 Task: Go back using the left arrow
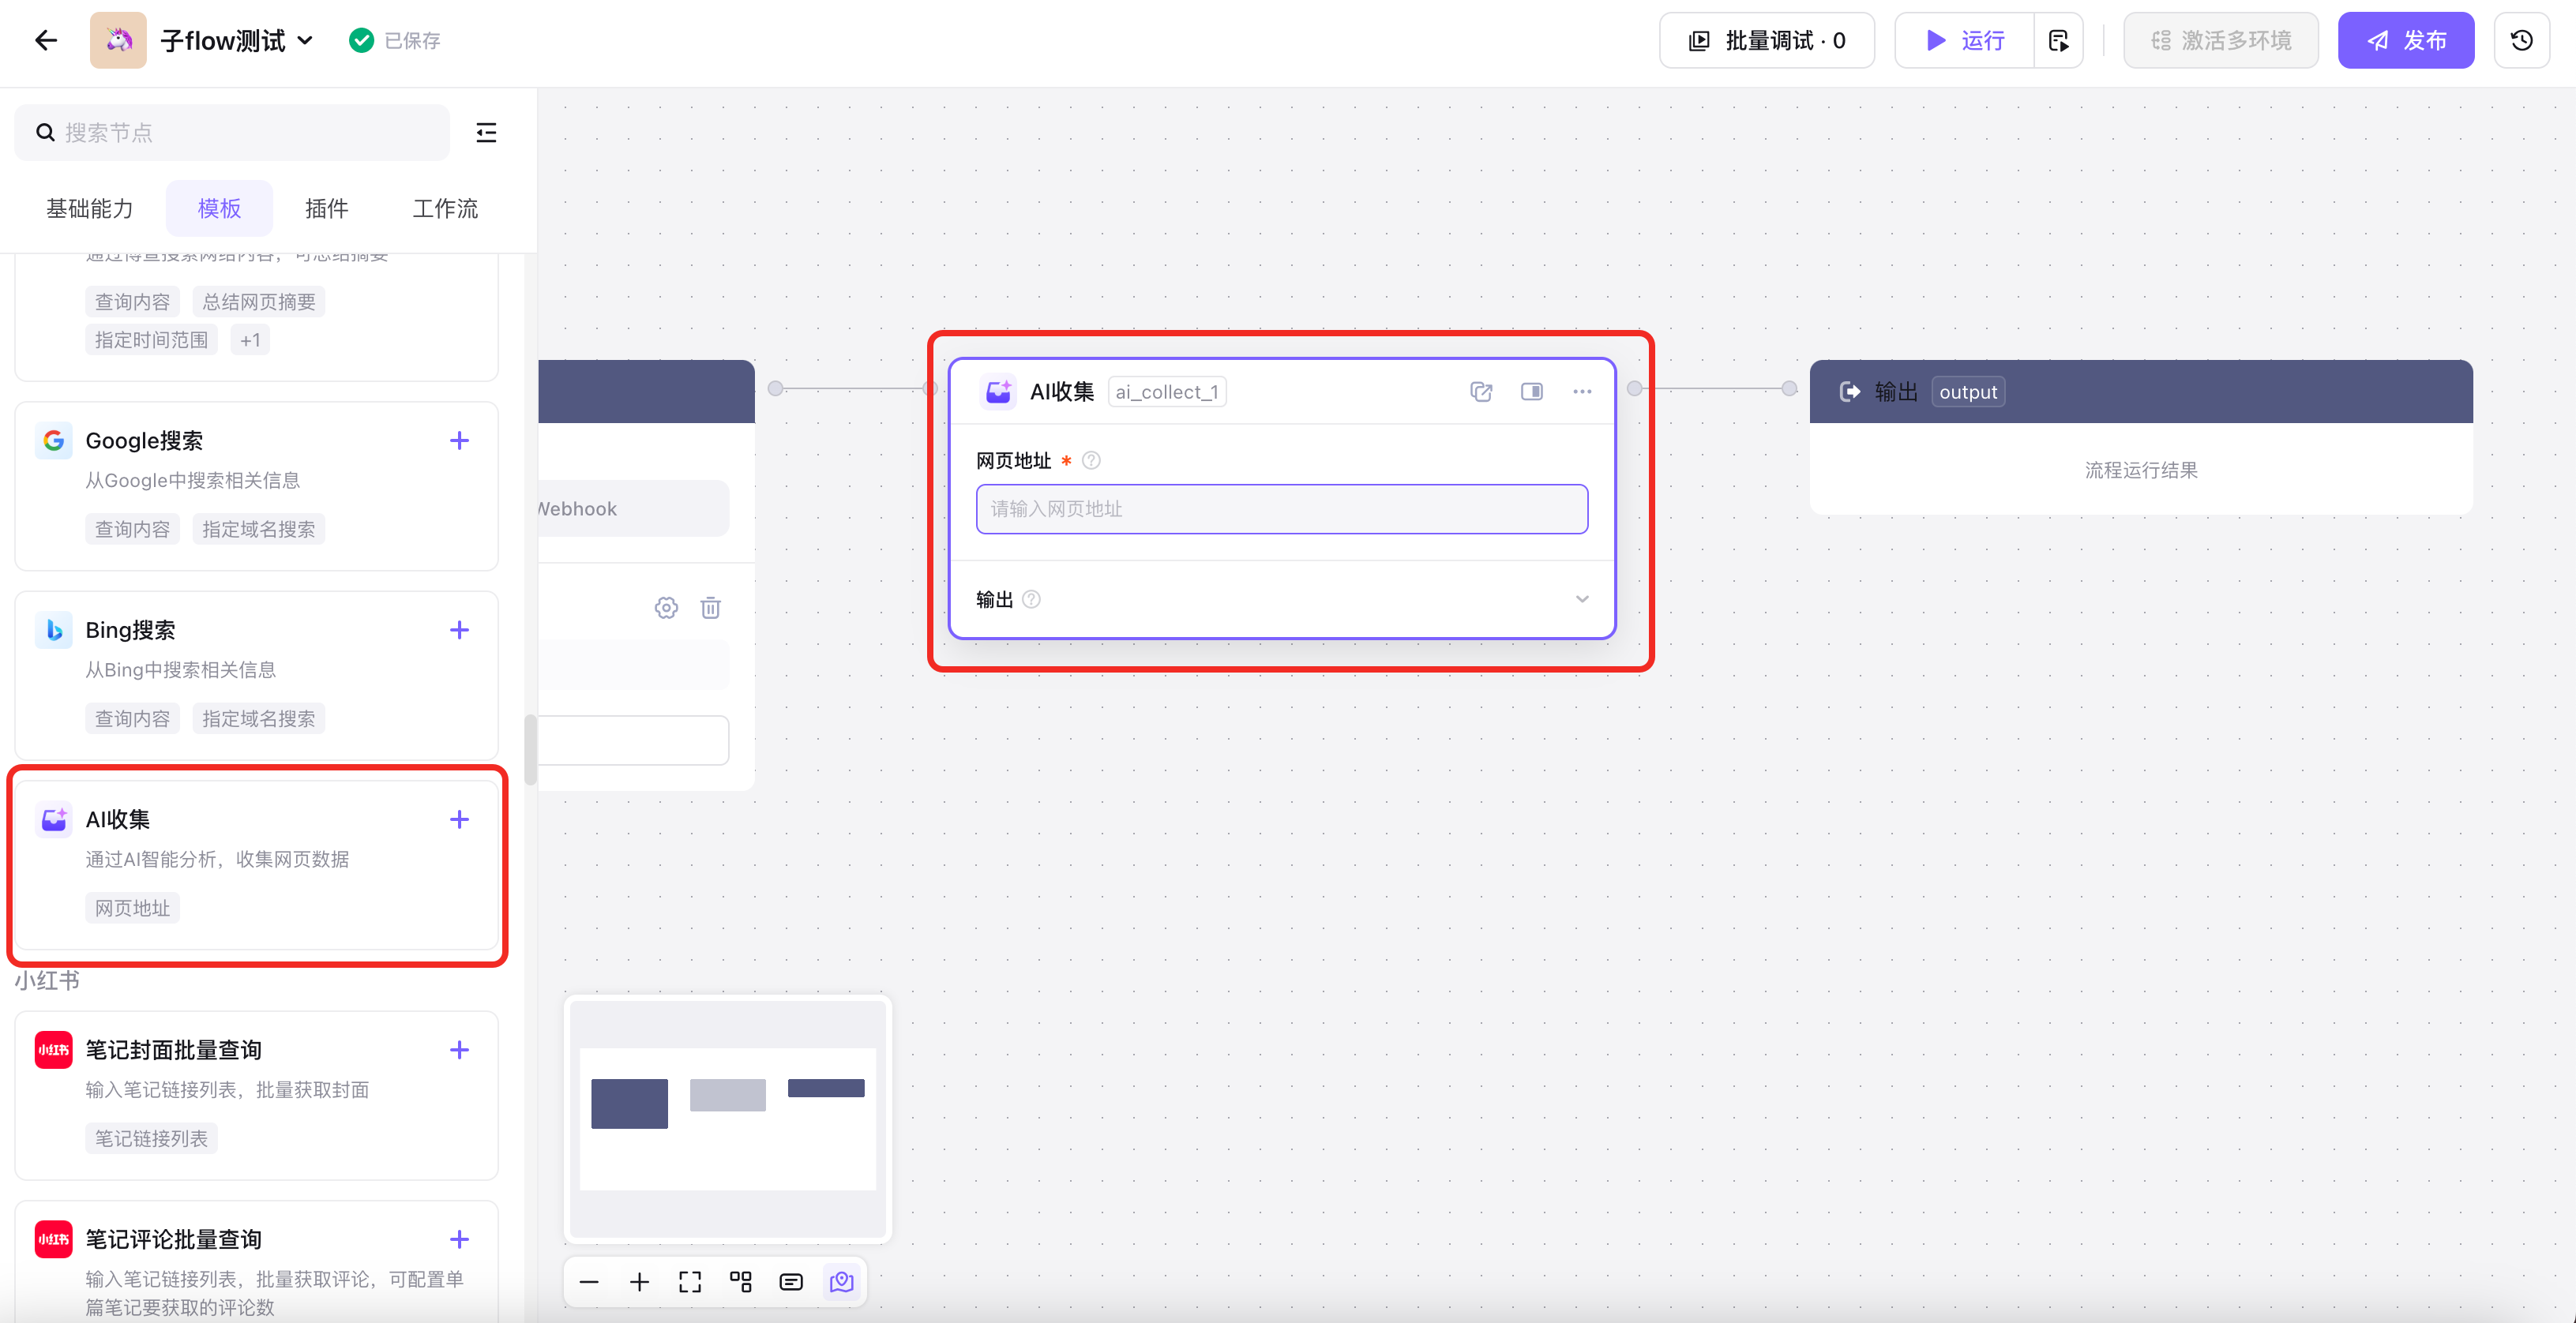46,40
